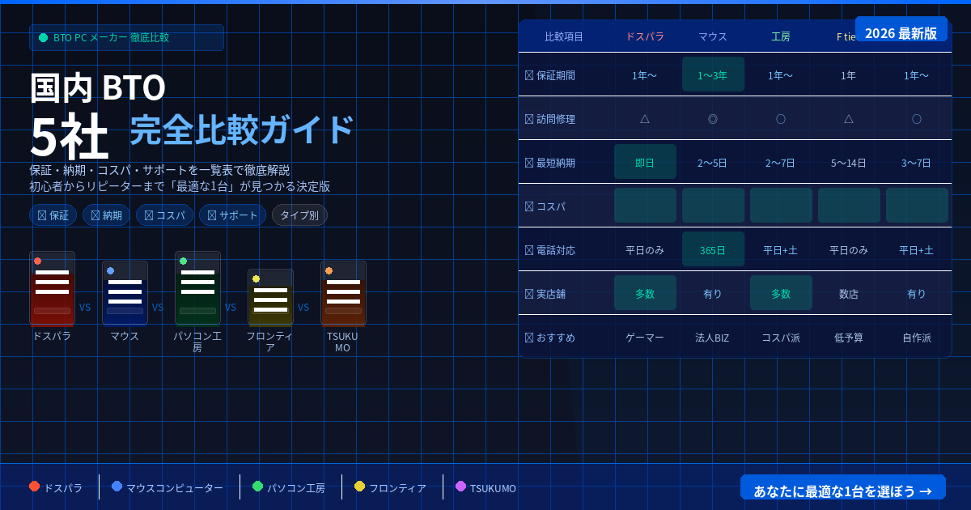Click the purple TSUKUMO legend dot
971x510 pixels.
pos(460,487)
